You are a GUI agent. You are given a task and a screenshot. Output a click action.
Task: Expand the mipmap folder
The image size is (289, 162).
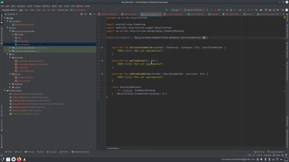click(10, 84)
